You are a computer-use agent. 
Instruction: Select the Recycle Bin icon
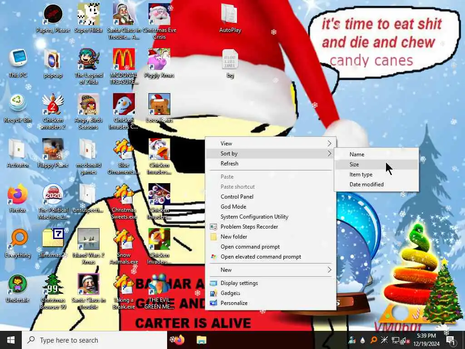pyautogui.click(x=18, y=108)
